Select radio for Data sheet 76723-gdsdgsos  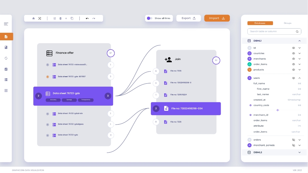48,125
